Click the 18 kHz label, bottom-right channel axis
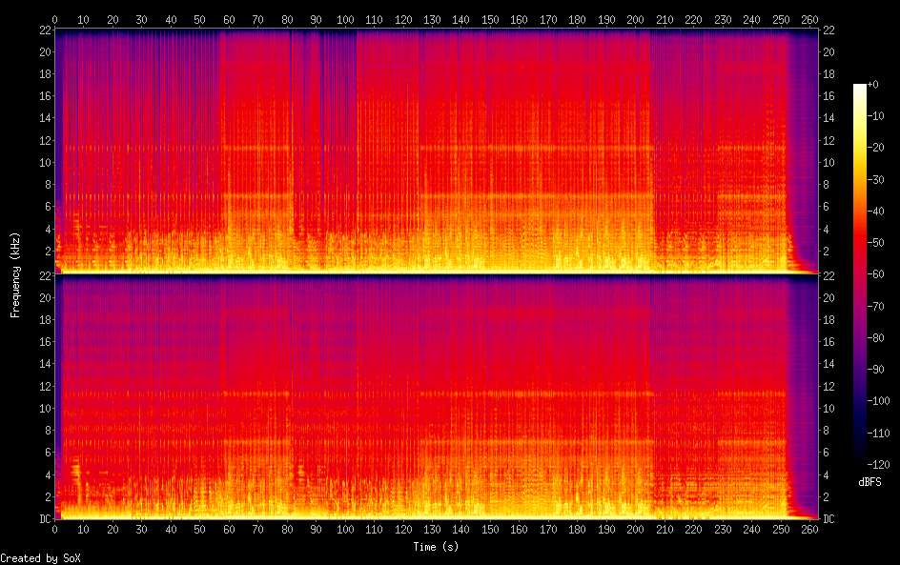The width and height of the screenshot is (900, 565). 828,319
